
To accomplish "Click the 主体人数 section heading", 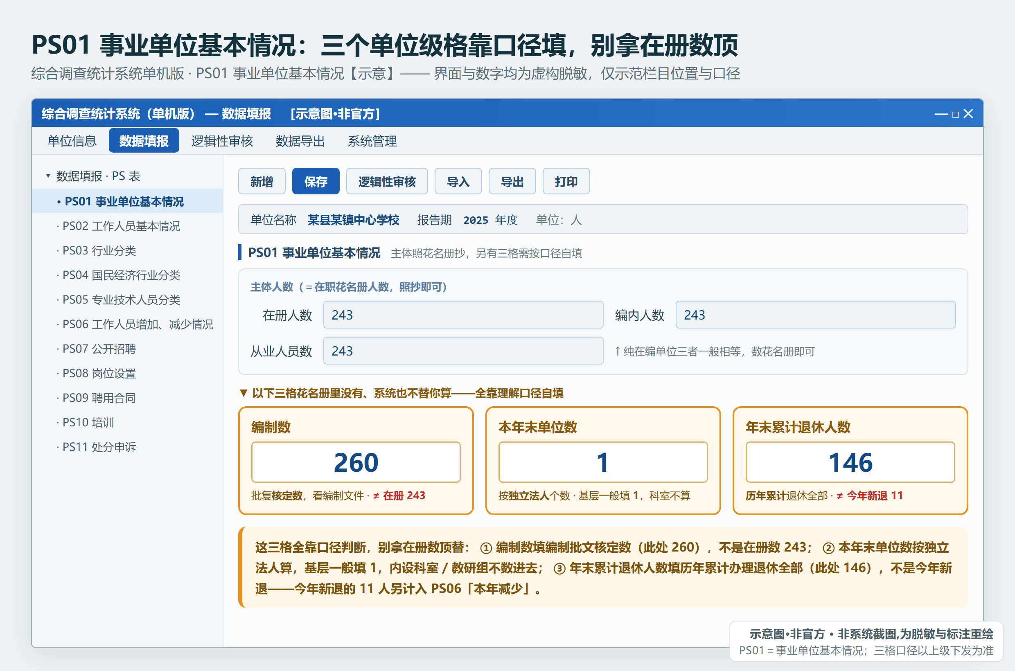I will pos(349,287).
